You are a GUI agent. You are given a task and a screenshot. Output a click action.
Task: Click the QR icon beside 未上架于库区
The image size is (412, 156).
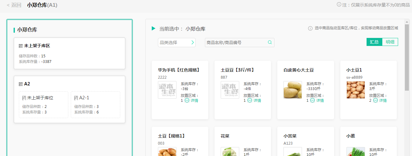[x=21, y=46]
